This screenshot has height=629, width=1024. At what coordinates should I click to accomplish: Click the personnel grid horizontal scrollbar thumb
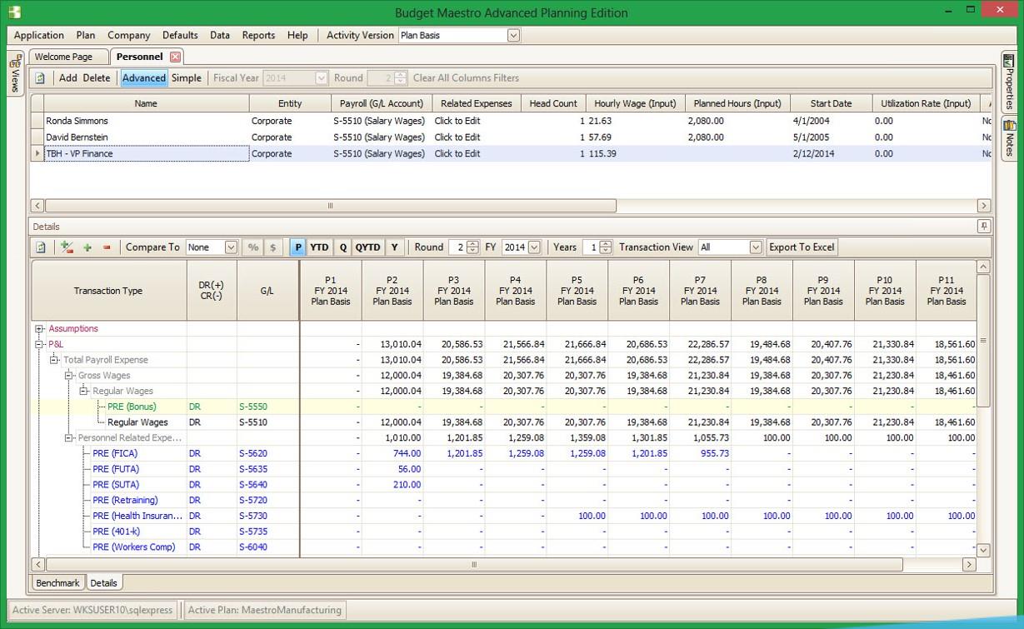point(331,206)
